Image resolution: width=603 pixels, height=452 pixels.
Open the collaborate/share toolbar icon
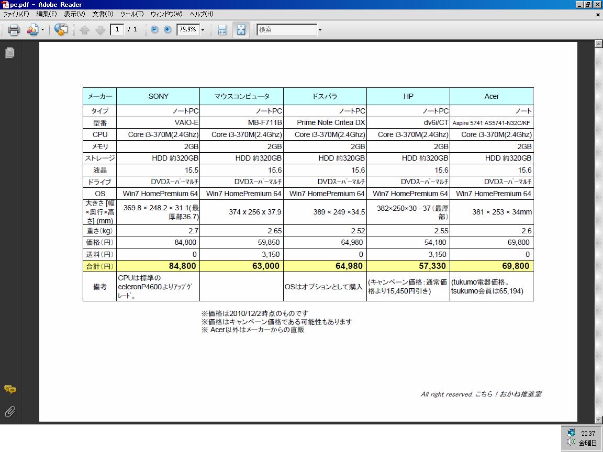pyautogui.click(x=32, y=30)
